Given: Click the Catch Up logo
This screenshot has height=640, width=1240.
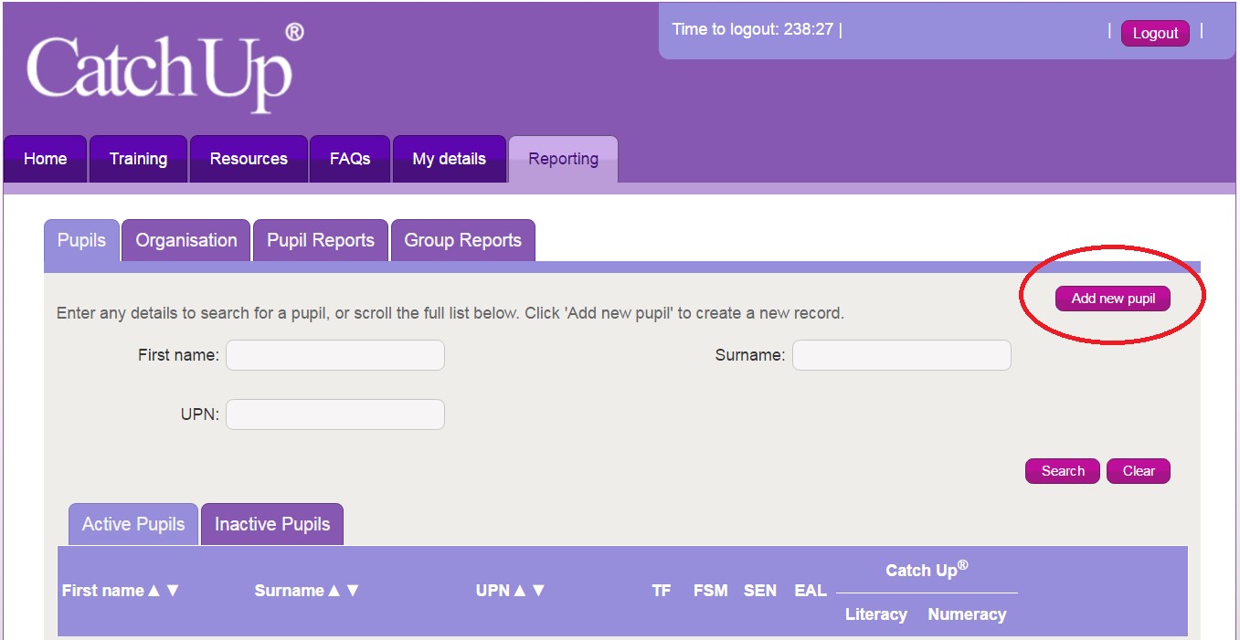Looking at the screenshot, I should 165,68.
